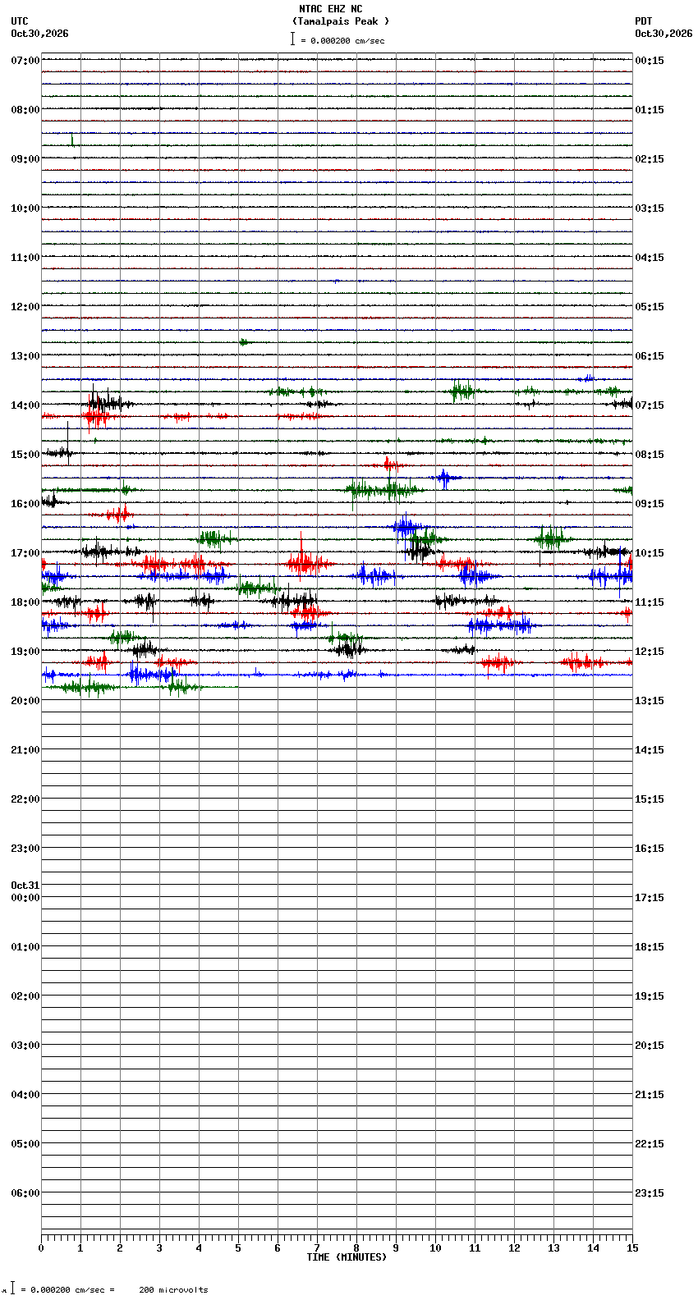Select the 23:00 UTC row label
This screenshot has height=1300, width=698.
(x=25, y=849)
